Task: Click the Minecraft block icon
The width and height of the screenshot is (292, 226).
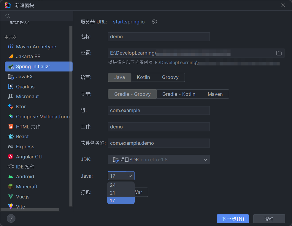Action: pyautogui.click(x=11, y=187)
